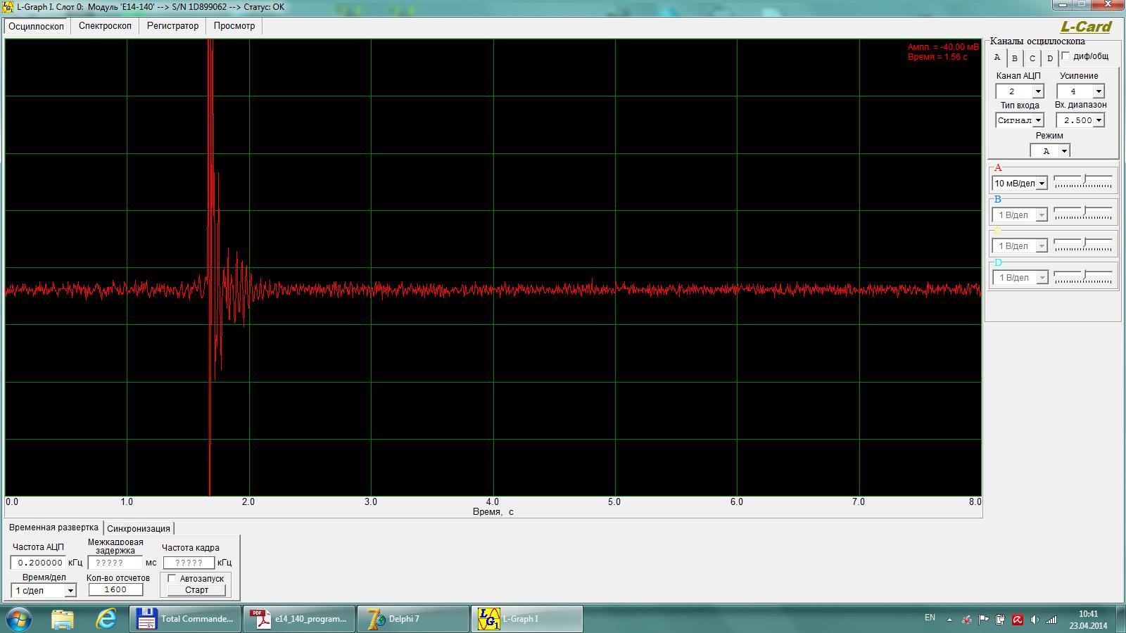Click the Ампл. = -40.00 мВ readout
Image resolution: width=1126 pixels, height=633 pixels.
point(943,47)
